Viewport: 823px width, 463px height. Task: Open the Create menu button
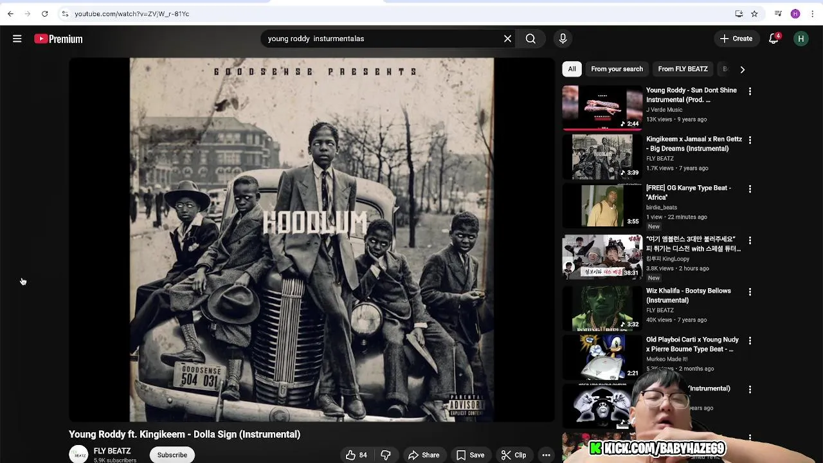(736, 39)
